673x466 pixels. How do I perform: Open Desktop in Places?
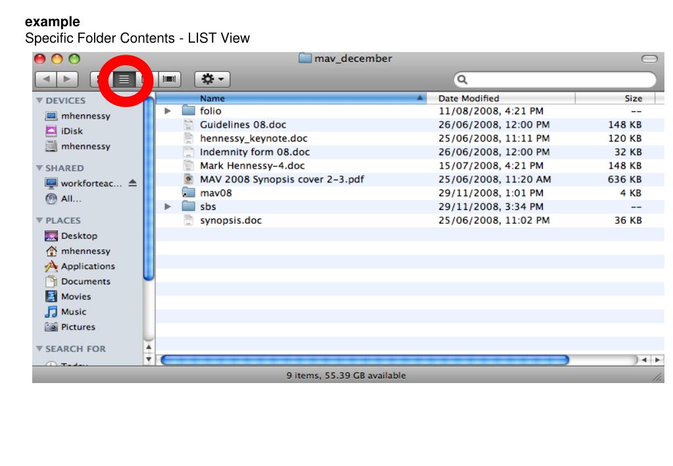(71, 236)
